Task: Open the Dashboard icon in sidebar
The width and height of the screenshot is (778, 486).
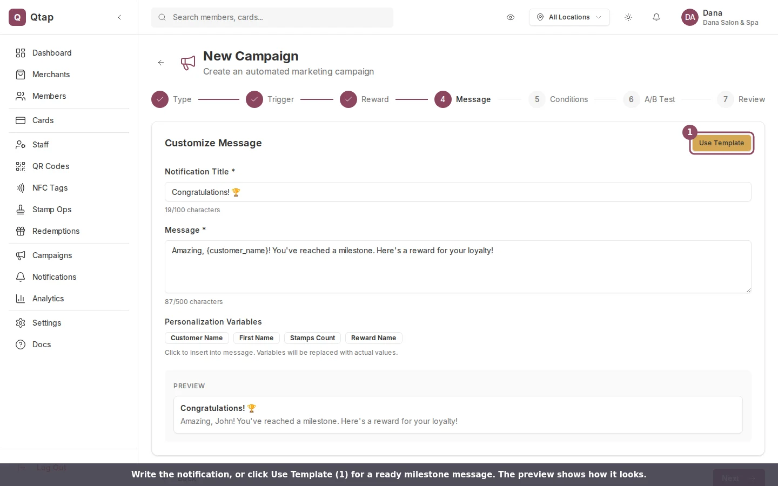Action: (x=21, y=53)
